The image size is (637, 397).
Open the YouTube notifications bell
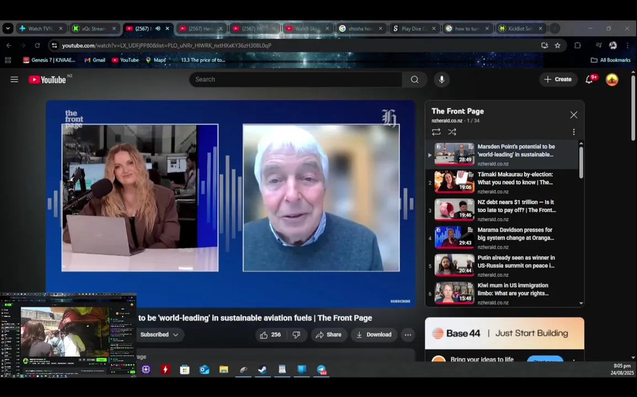tap(589, 79)
